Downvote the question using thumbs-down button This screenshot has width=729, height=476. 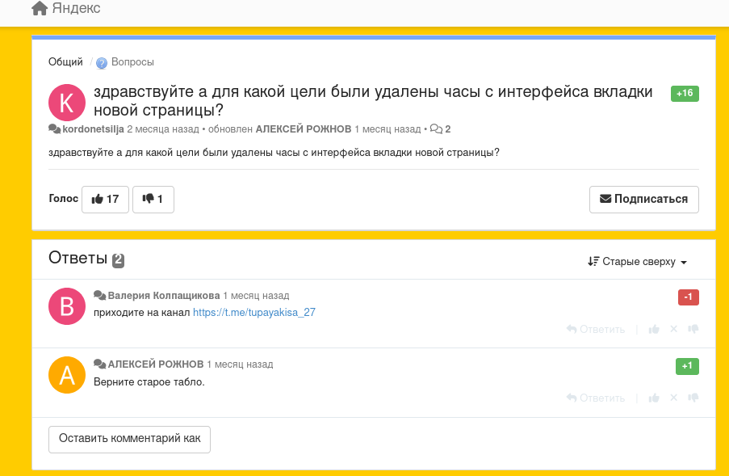tap(153, 199)
